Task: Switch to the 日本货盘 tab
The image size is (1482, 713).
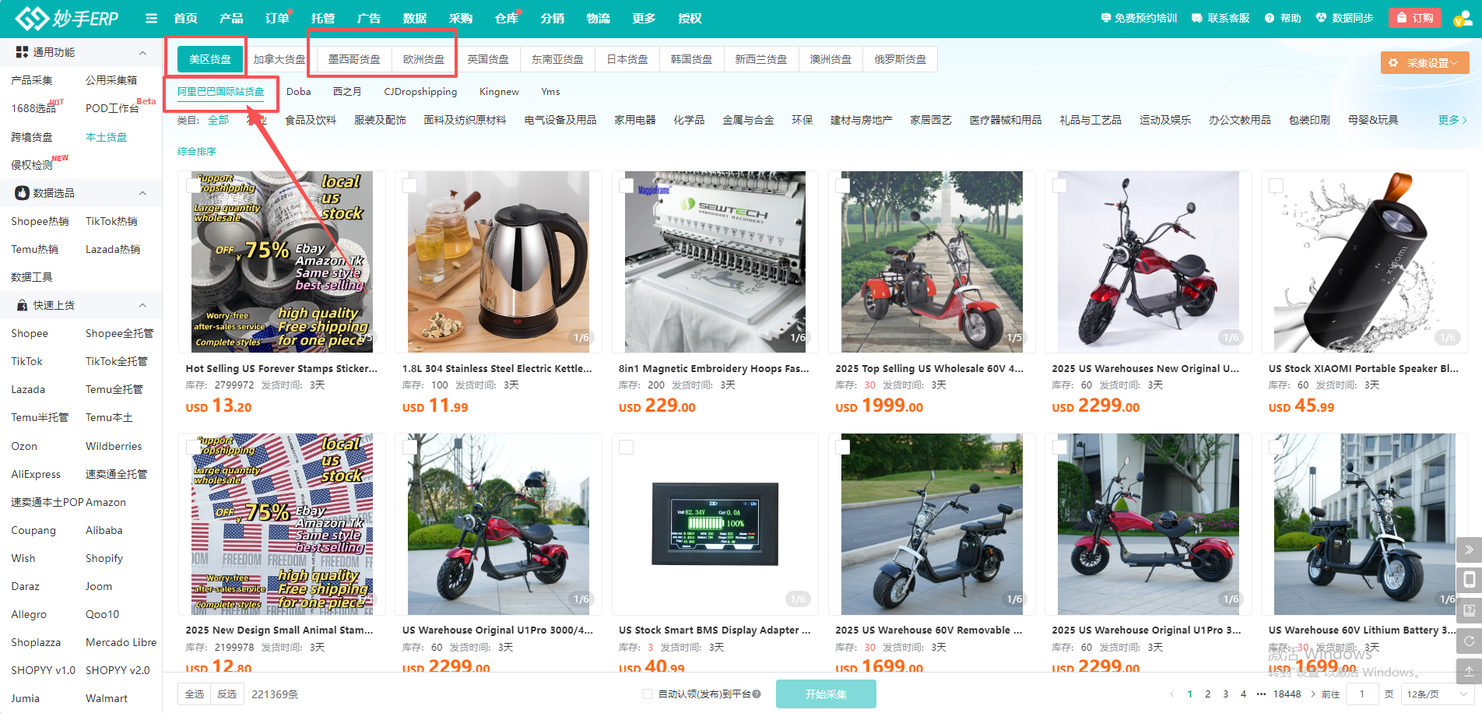Action: pyautogui.click(x=627, y=59)
